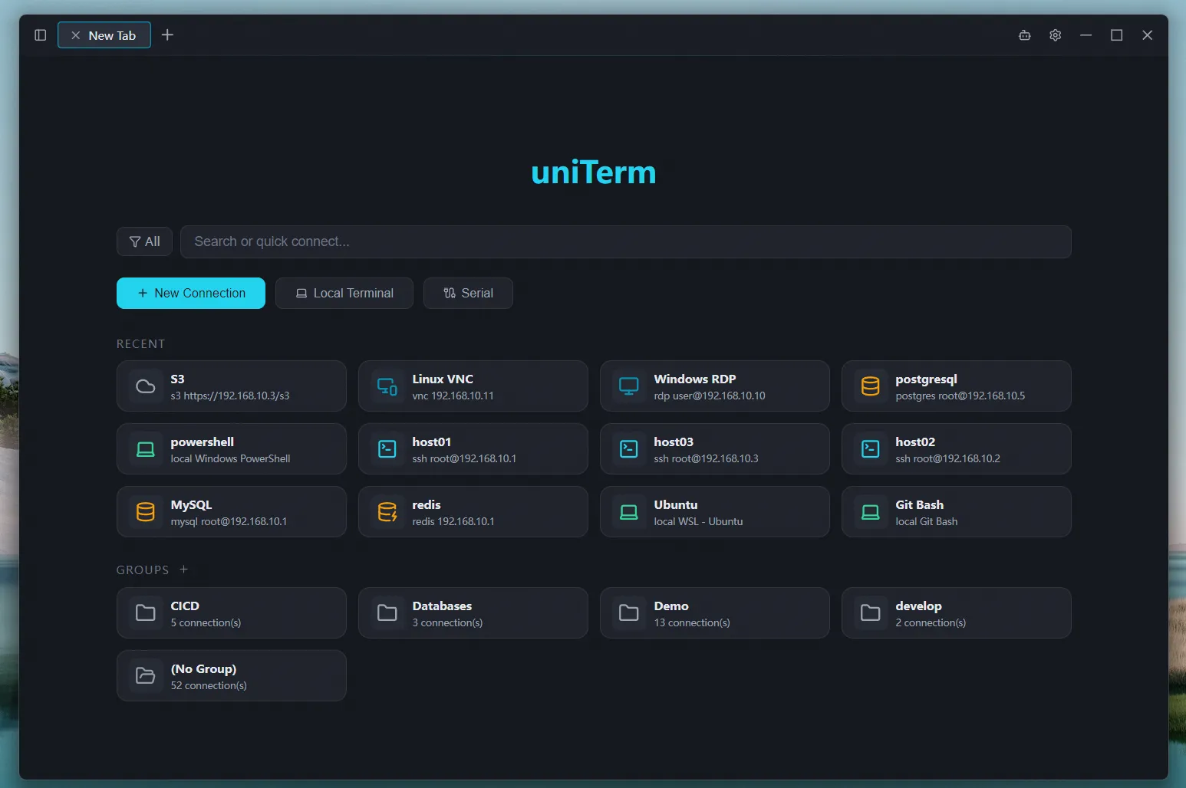Click the Git Bash laptop icon

pos(871,512)
